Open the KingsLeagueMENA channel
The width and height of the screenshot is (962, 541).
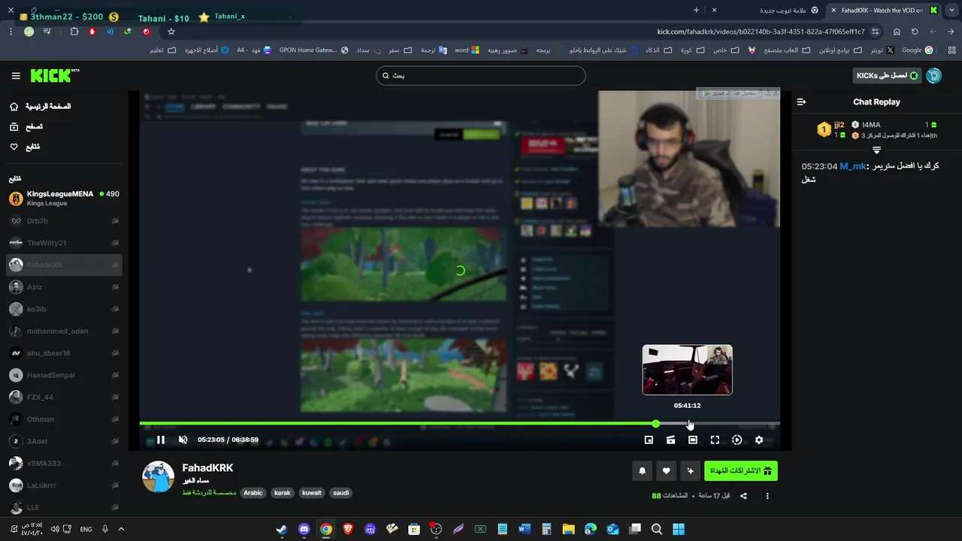click(64, 198)
